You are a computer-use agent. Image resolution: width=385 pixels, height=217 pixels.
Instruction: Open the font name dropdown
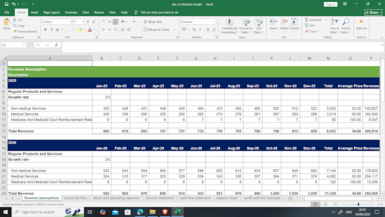(70, 22)
